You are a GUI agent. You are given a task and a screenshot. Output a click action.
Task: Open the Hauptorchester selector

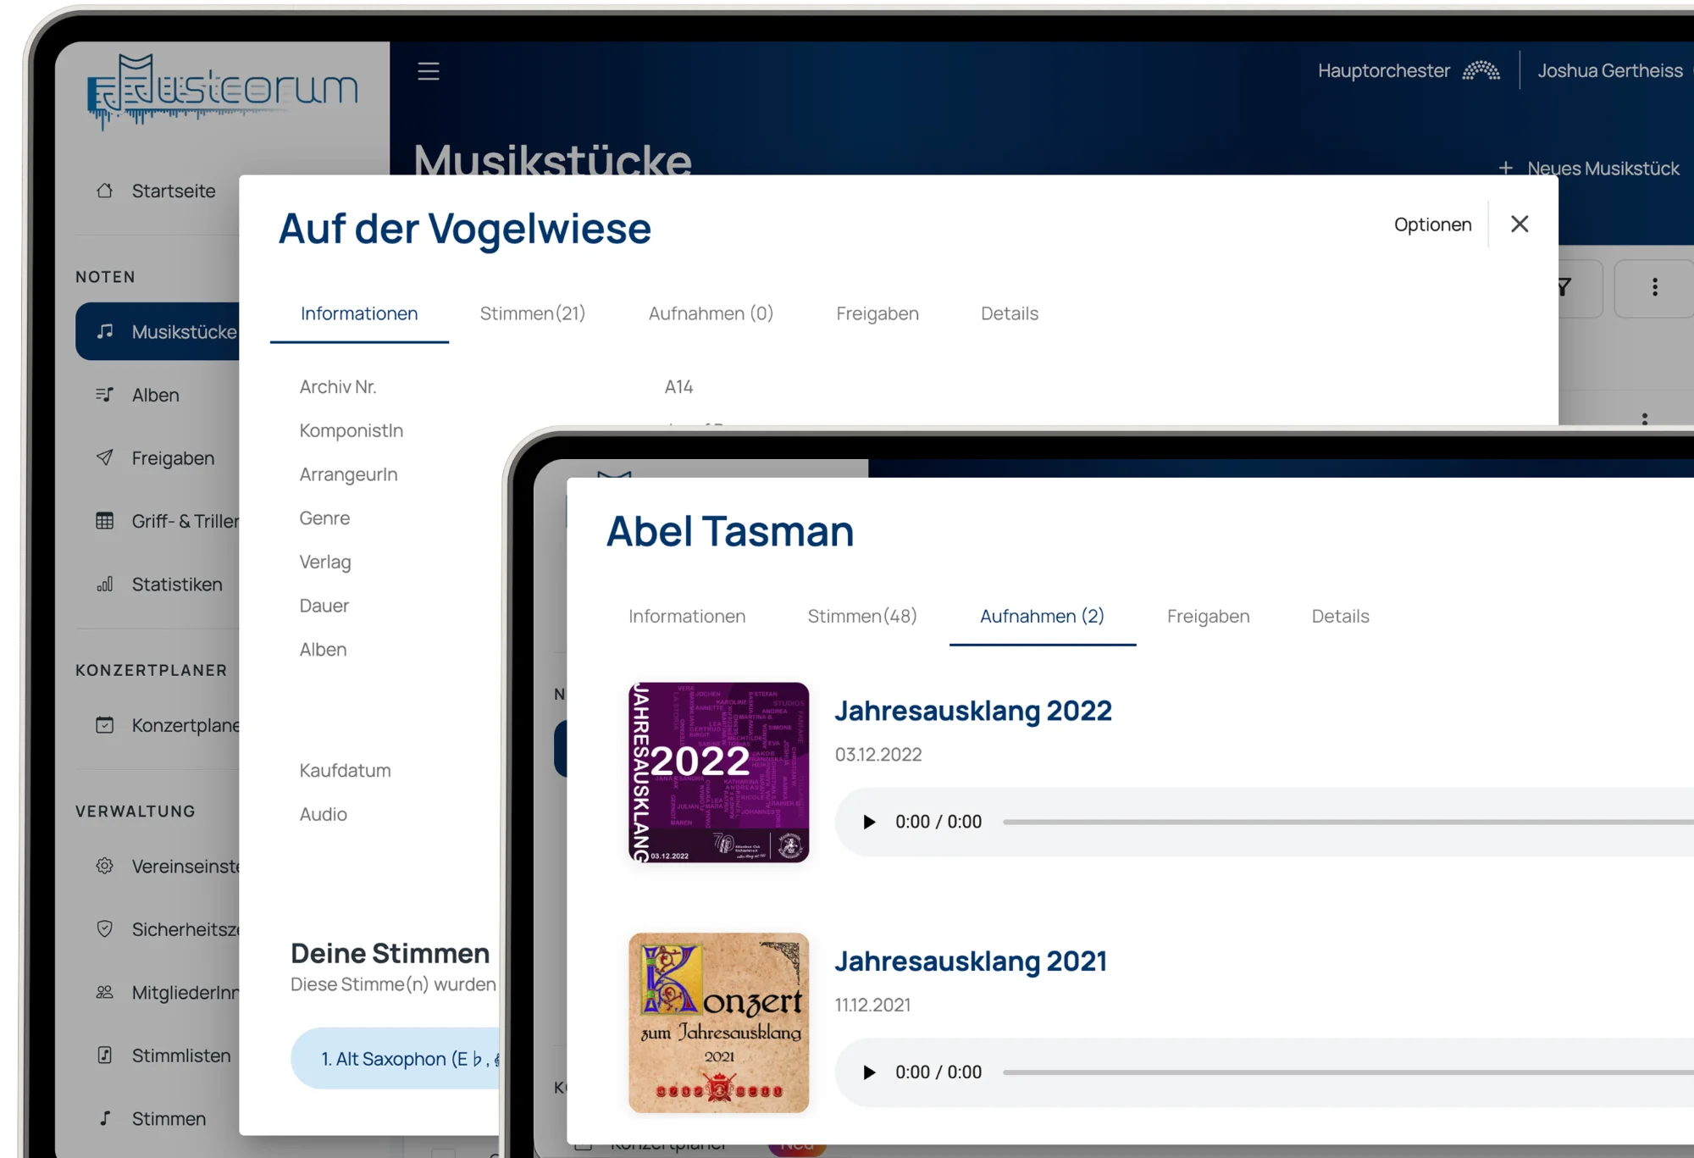click(1409, 70)
